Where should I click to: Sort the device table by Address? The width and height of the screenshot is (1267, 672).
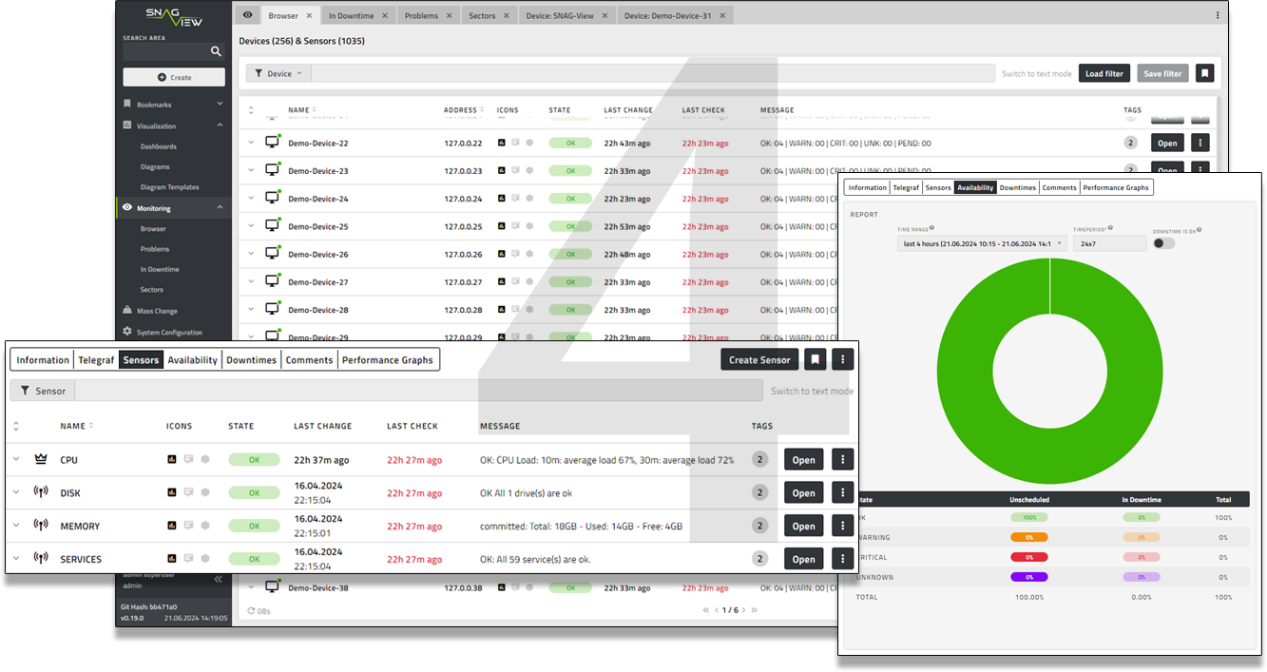point(464,110)
